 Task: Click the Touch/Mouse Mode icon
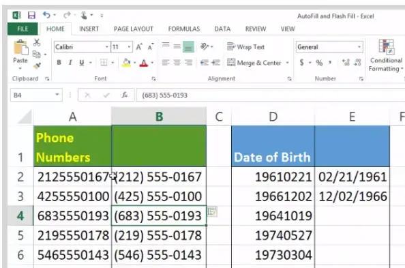(84, 15)
